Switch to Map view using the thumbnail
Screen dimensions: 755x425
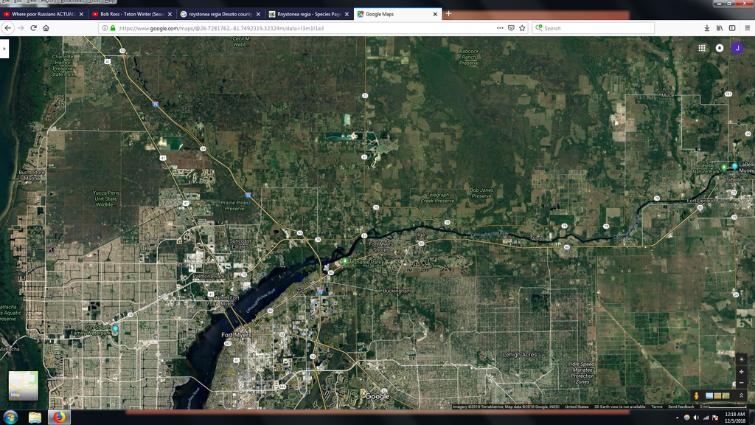click(x=23, y=385)
